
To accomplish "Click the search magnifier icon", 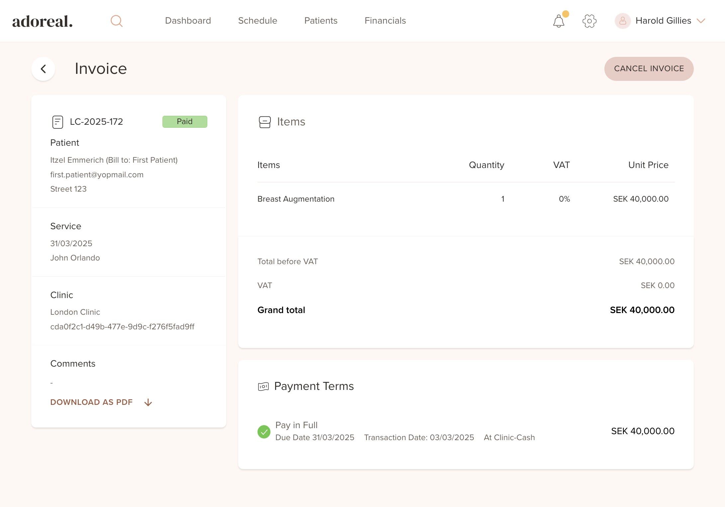I will point(117,21).
